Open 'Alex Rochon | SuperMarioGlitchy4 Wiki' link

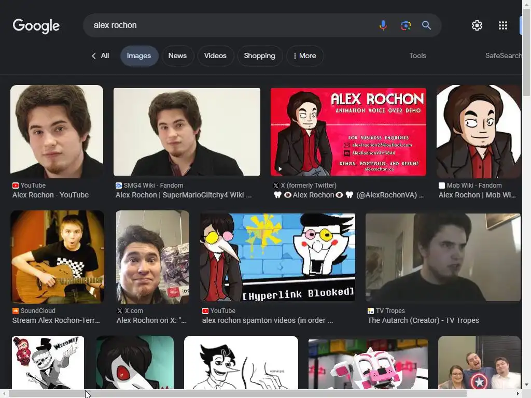pos(184,195)
